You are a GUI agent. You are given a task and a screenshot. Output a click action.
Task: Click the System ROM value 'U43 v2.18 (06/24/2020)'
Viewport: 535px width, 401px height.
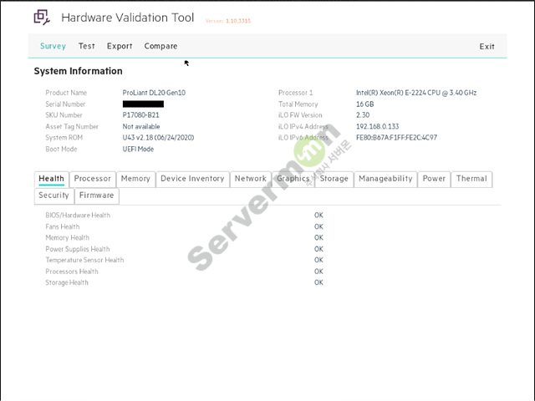(158, 138)
